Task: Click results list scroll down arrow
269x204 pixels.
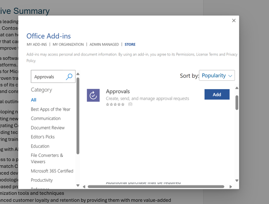Action: point(237,180)
